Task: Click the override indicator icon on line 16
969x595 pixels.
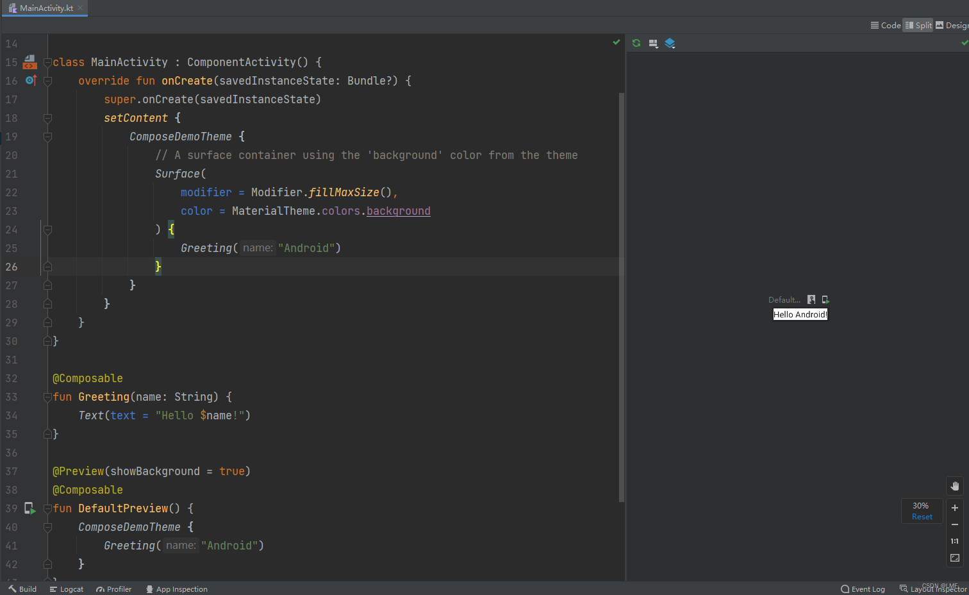Action: pos(29,80)
